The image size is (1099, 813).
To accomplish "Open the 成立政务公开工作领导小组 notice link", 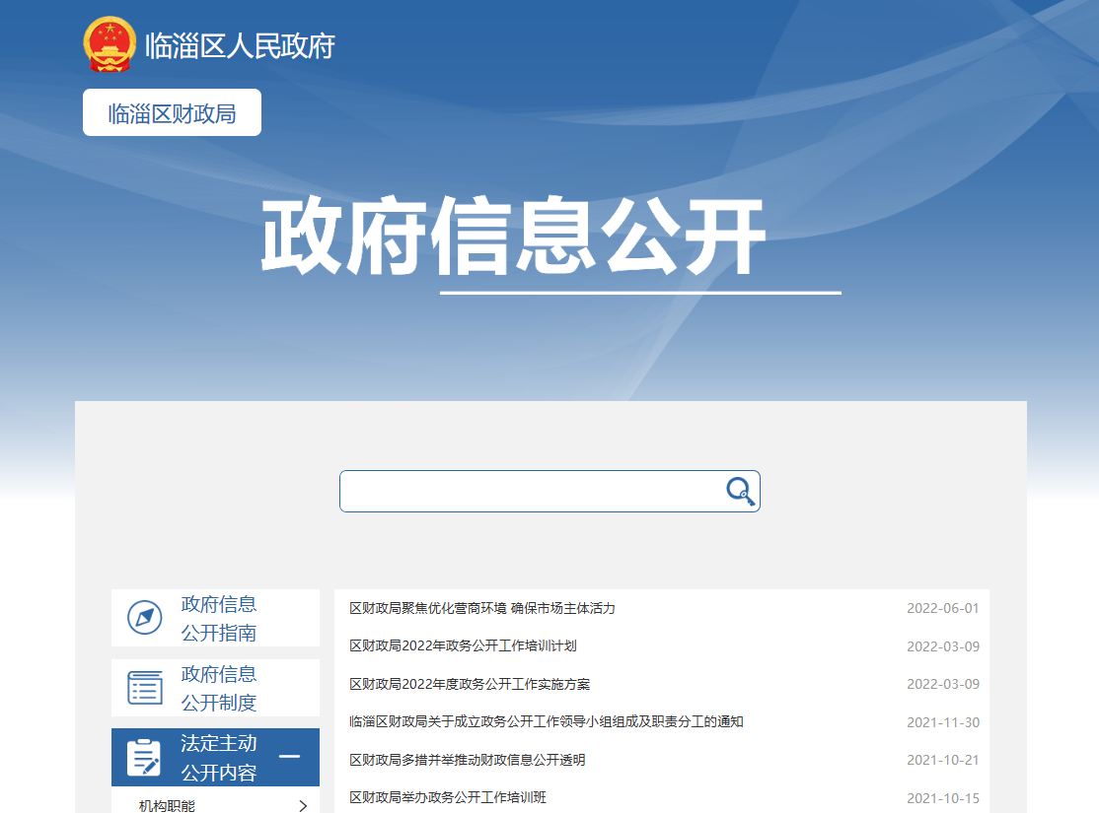I will click(546, 721).
